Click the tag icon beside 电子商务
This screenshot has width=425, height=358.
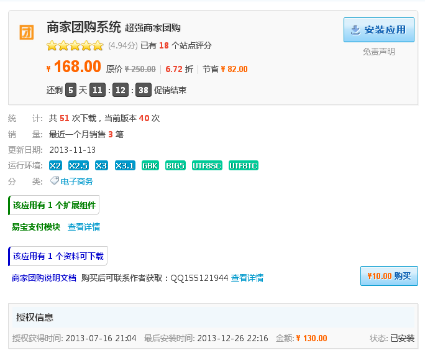[55, 181]
